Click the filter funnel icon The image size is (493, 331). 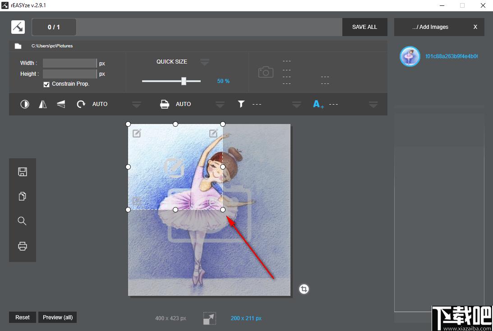coord(241,104)
